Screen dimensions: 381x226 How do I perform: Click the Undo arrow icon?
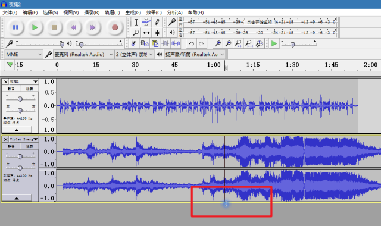[x=191, y=43]
